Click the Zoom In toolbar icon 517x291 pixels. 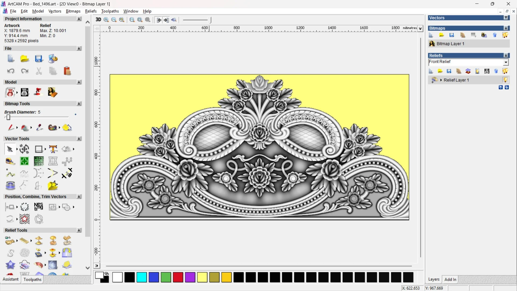click(106, 20)
